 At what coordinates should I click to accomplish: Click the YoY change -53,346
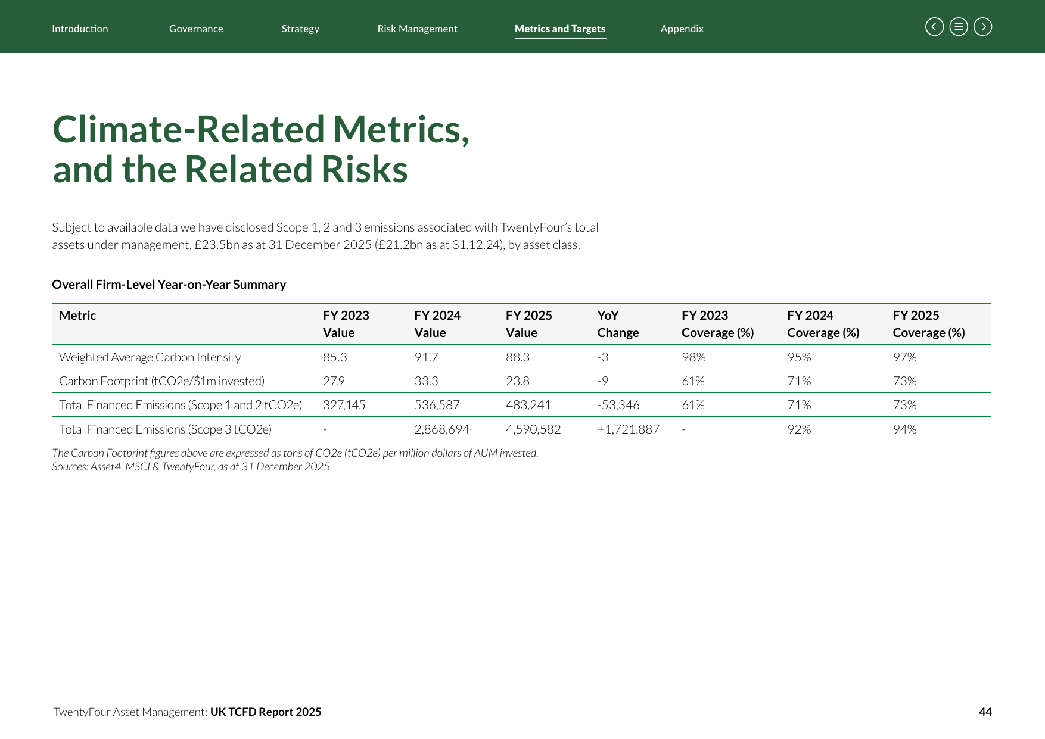618,405
